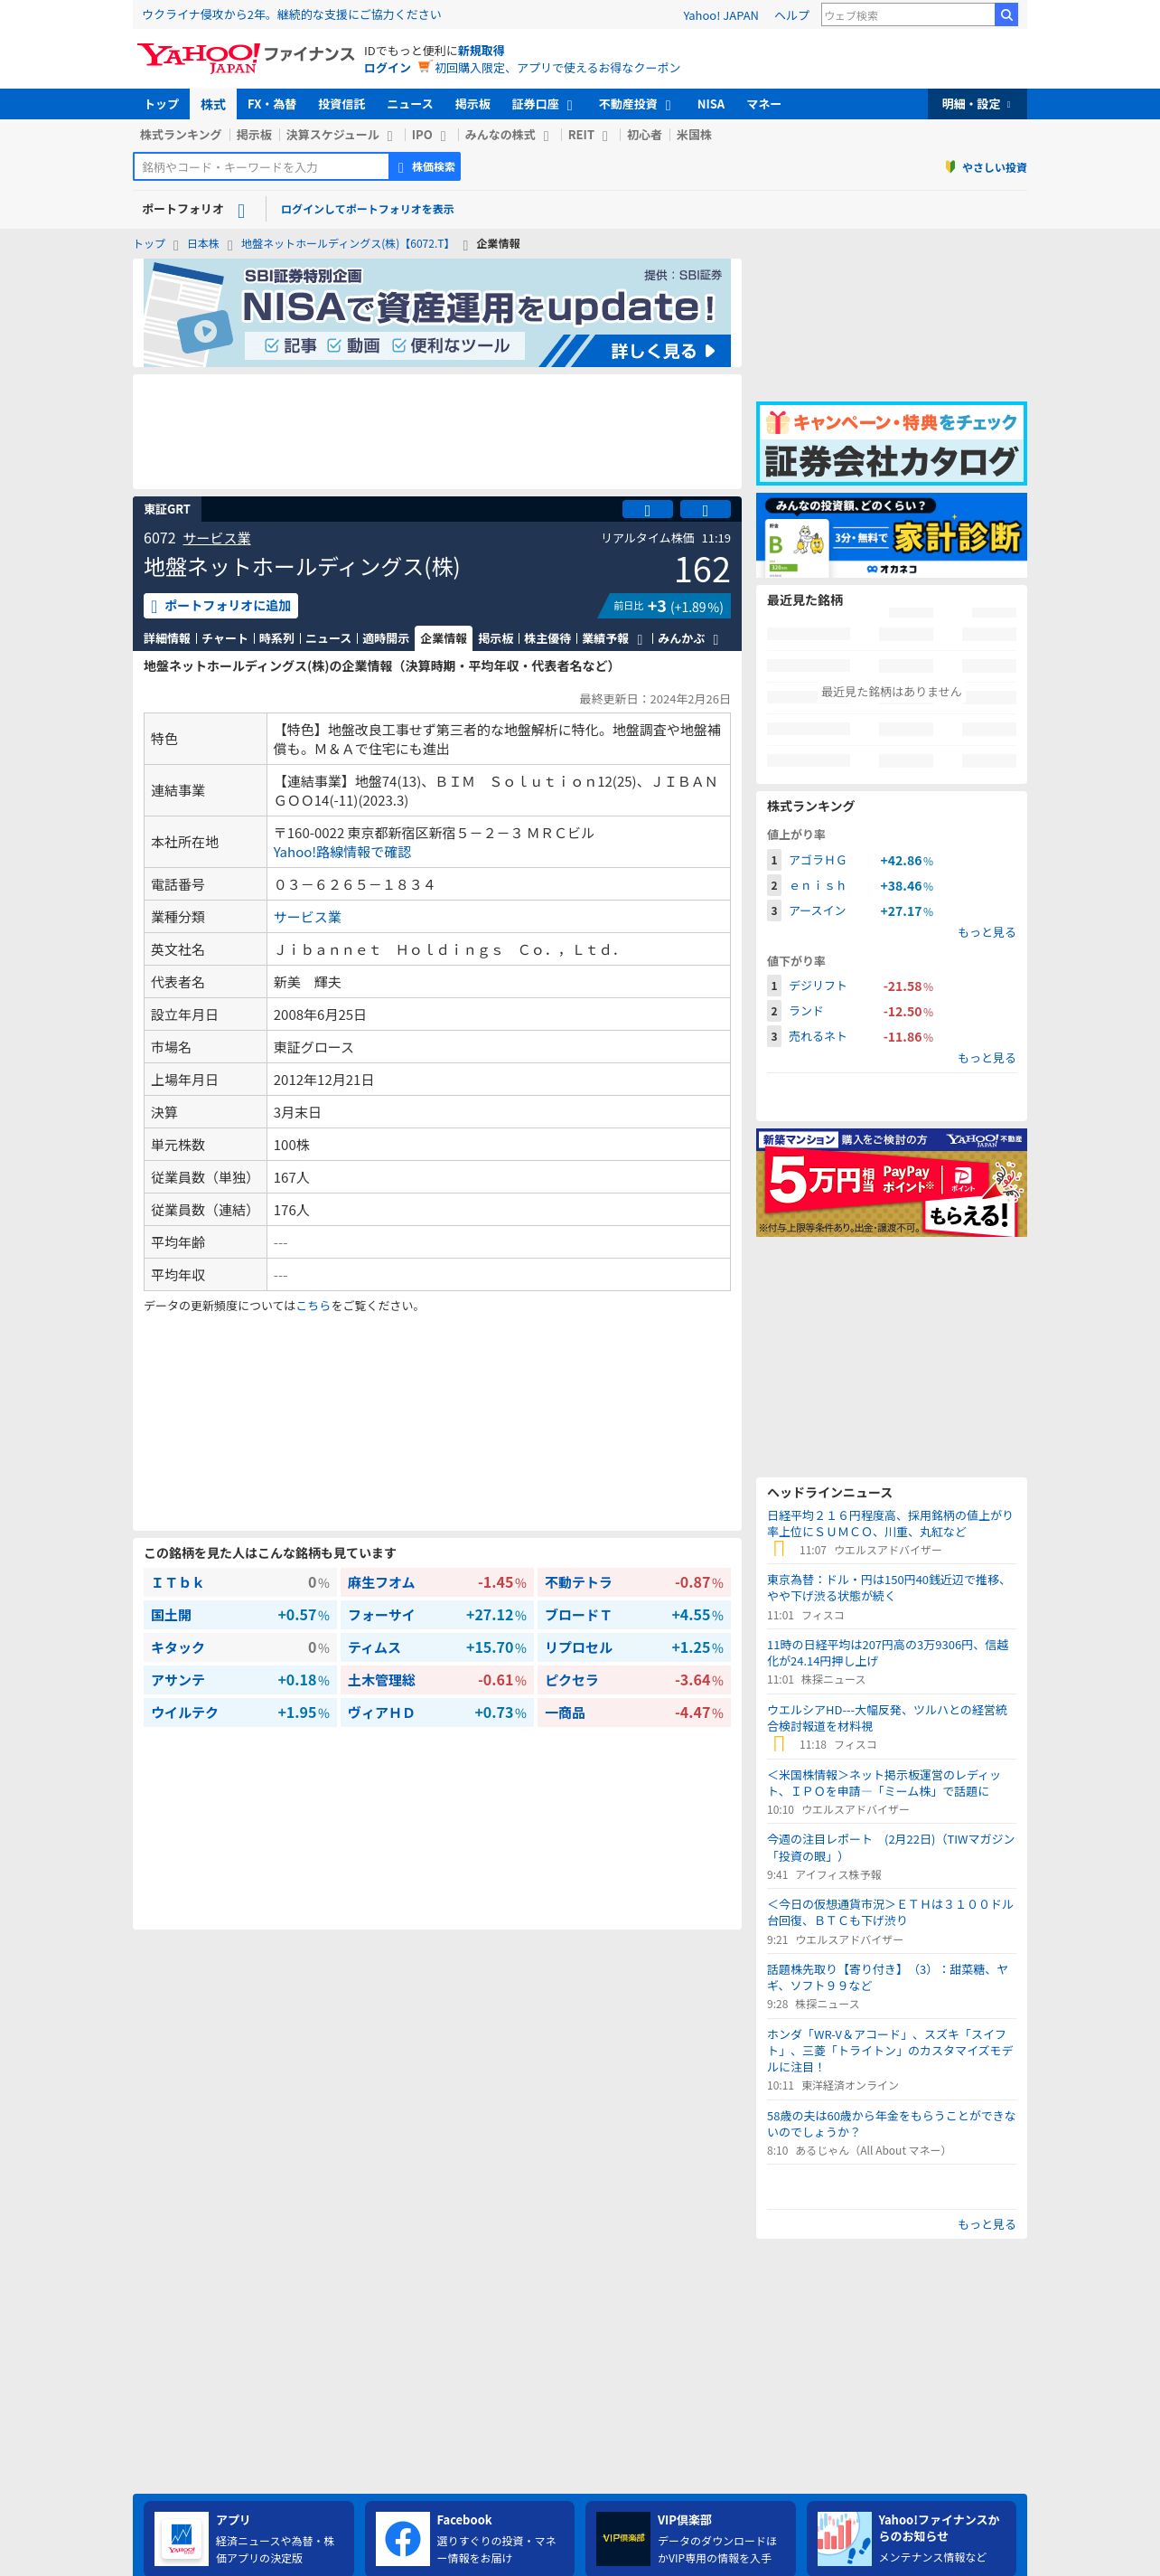Viewport: 1160px width, 2576px height.
Task: Open ウエルシアHD headline news article
Action: pyautogui.click(x=887, y=1718)
